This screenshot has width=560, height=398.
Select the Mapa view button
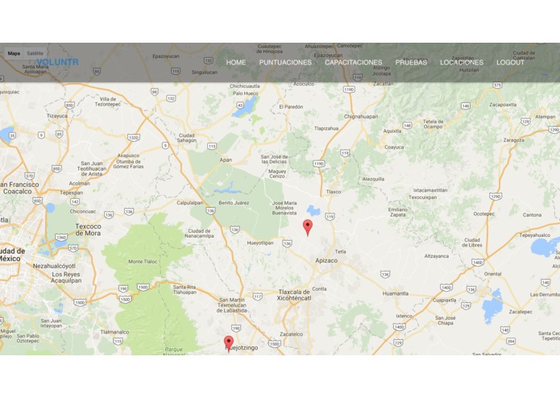point(14,53)
